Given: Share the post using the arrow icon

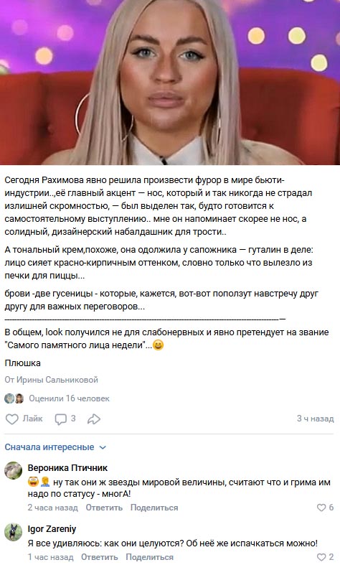Looking at the screenshot, I should (94, 419).
